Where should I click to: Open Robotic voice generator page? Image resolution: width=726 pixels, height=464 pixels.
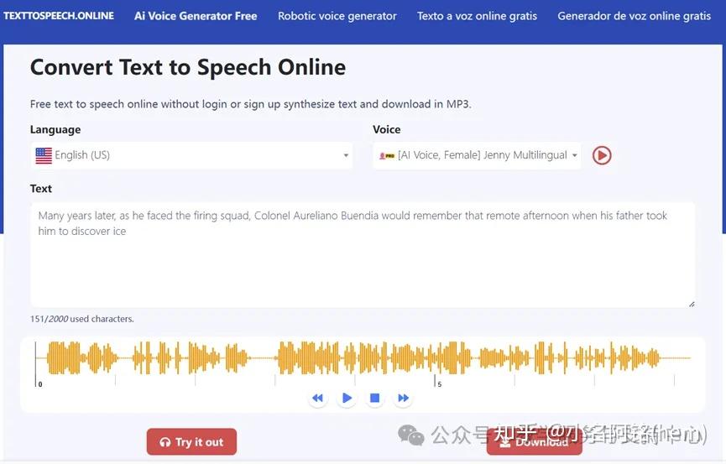tap(337, 16)
